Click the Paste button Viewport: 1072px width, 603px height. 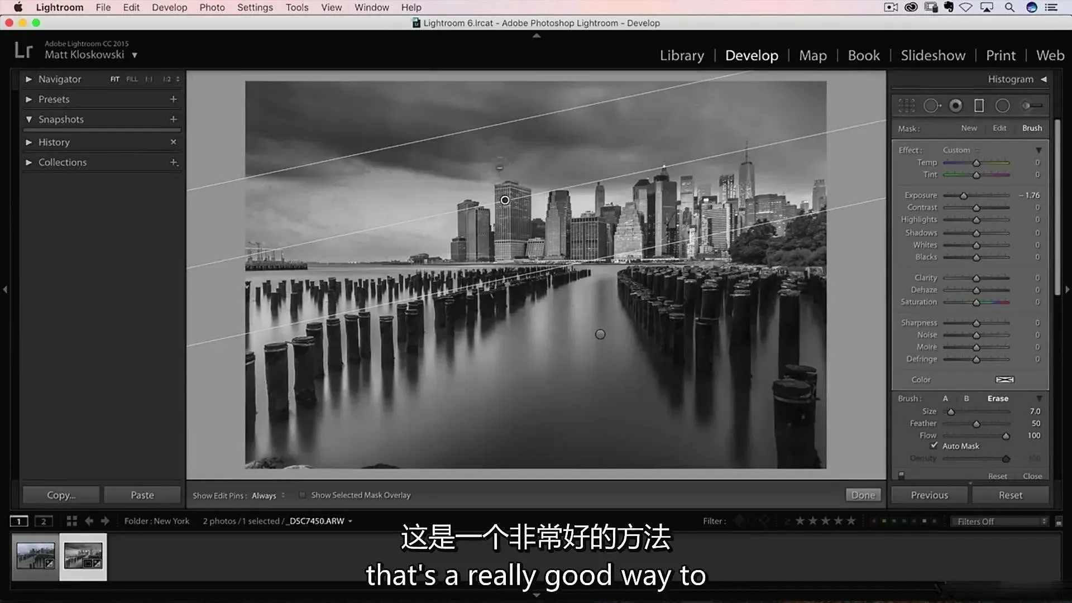142,495
